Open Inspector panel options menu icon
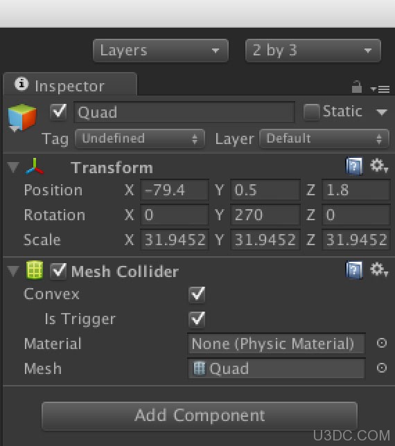Screen dimensions: 395x446 (380, 89)
